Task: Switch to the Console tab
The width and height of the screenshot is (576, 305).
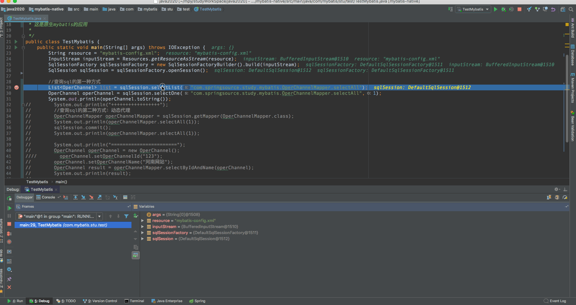Action: 45,198
